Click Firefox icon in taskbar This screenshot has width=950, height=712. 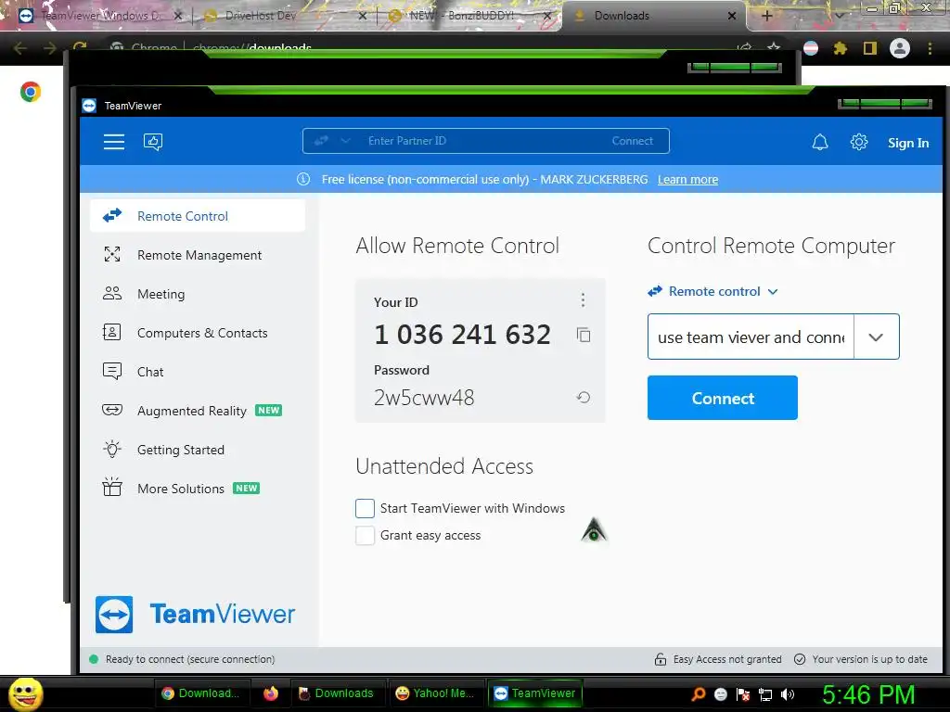click(x=271, y=693)
